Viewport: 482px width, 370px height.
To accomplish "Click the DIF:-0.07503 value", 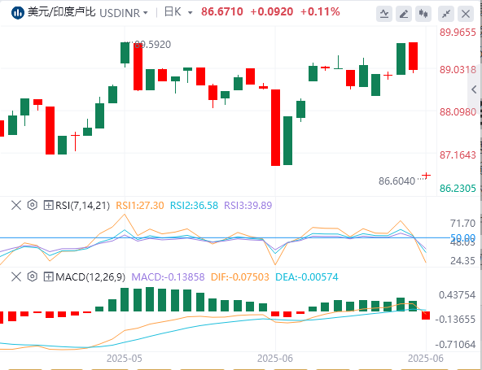I will (239, 277).
